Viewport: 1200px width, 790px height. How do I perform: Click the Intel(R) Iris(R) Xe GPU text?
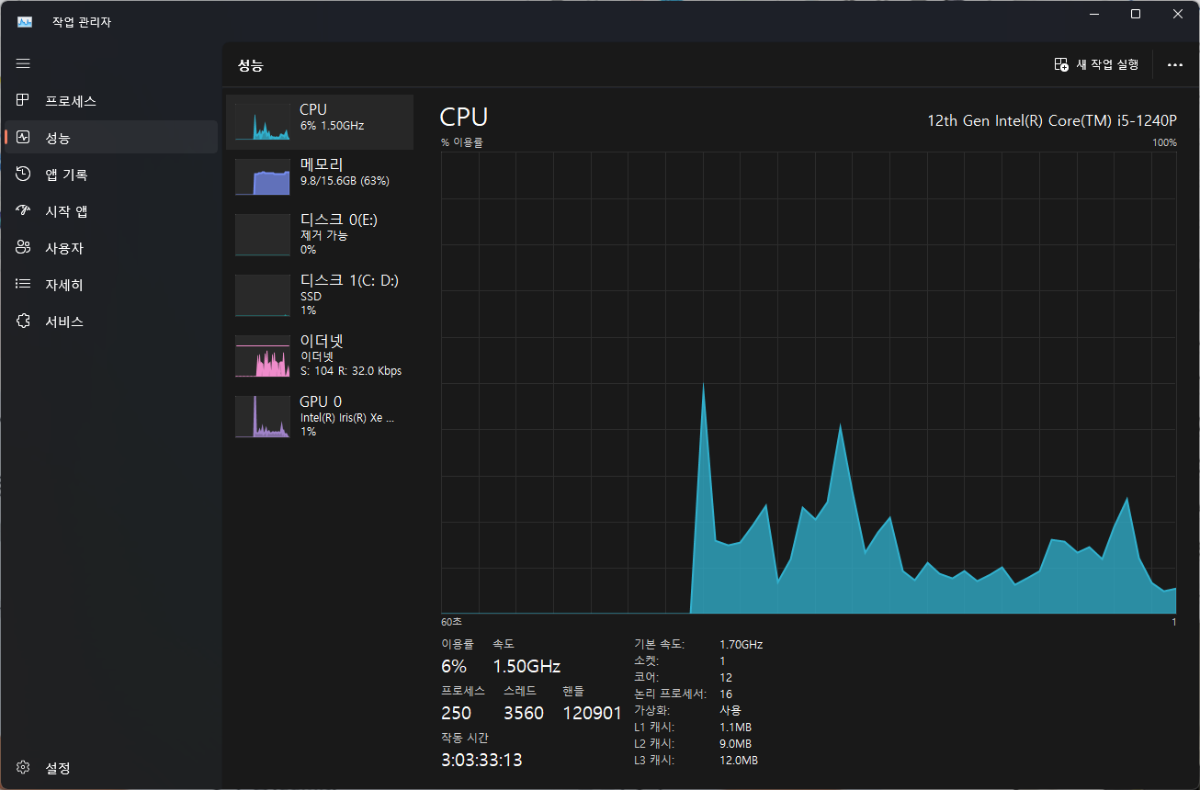pos(346,417)
